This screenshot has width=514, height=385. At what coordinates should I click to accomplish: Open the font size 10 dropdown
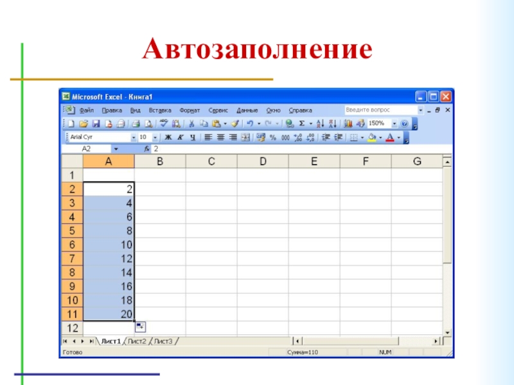click(155, 138)
